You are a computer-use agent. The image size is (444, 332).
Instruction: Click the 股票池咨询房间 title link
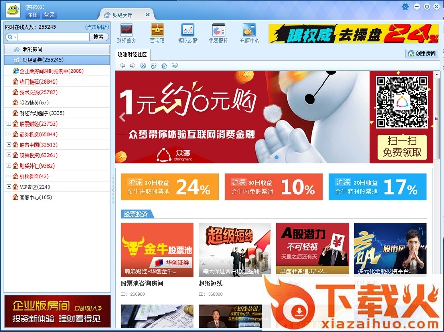click(x=142, y=283)
